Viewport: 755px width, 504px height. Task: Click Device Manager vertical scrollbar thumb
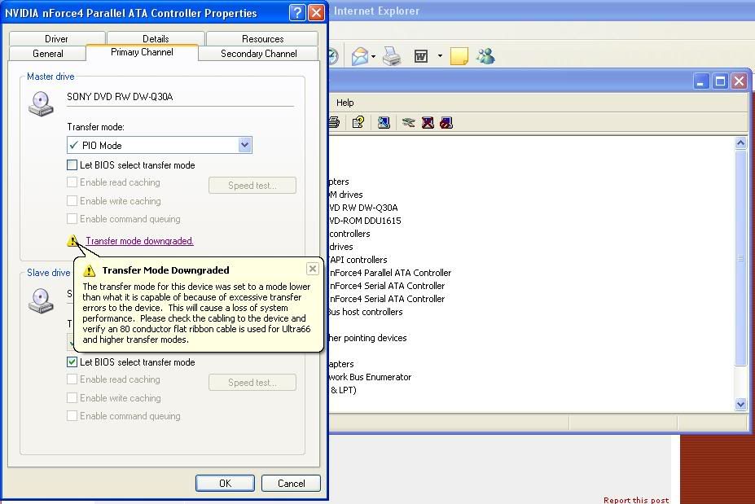740,258
